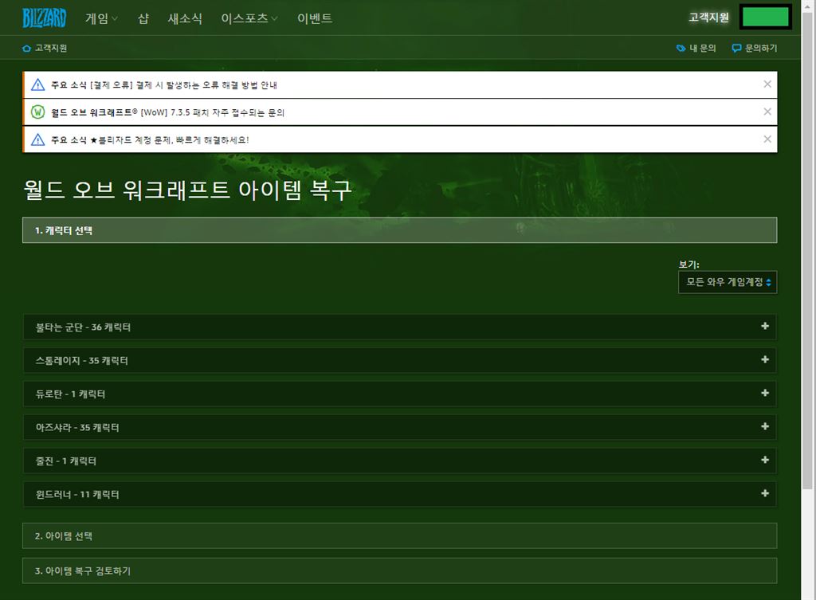Open the 윈드러너 - 11 캐릭터 row
Screen dimensions: 816x600
(x=400, y=494)
